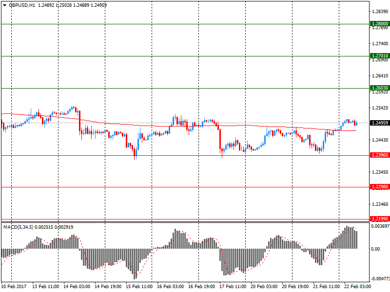Click the GBPUSD,H1 chart title text
This screenshot has height=292, width=390.
[x=22, y=5]
